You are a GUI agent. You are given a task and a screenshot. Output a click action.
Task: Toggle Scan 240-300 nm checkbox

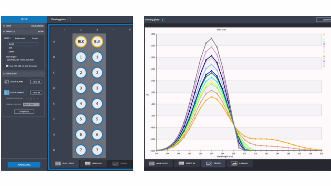[8, 66]
